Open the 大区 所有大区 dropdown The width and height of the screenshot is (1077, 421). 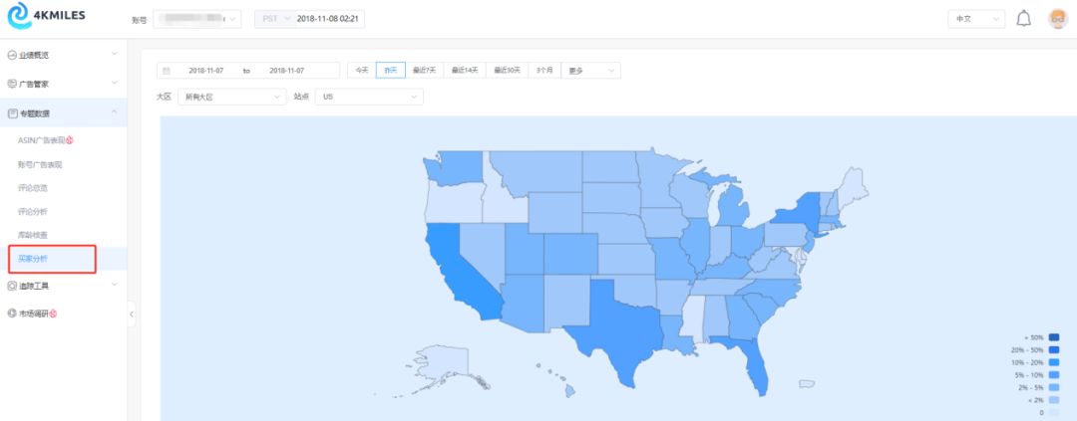point(231,97)
